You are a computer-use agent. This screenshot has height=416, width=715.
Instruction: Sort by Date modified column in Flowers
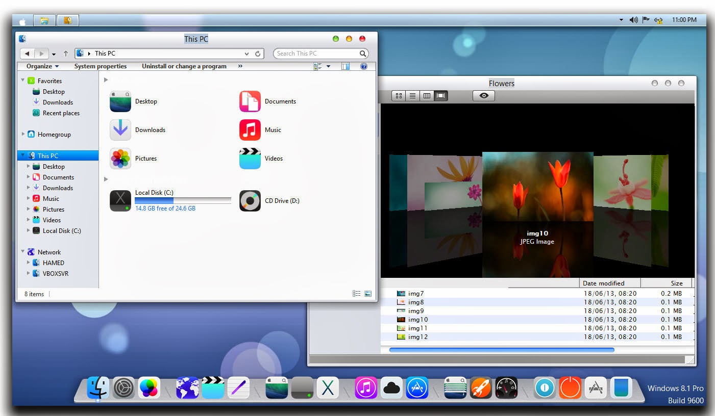click(610, 283)
